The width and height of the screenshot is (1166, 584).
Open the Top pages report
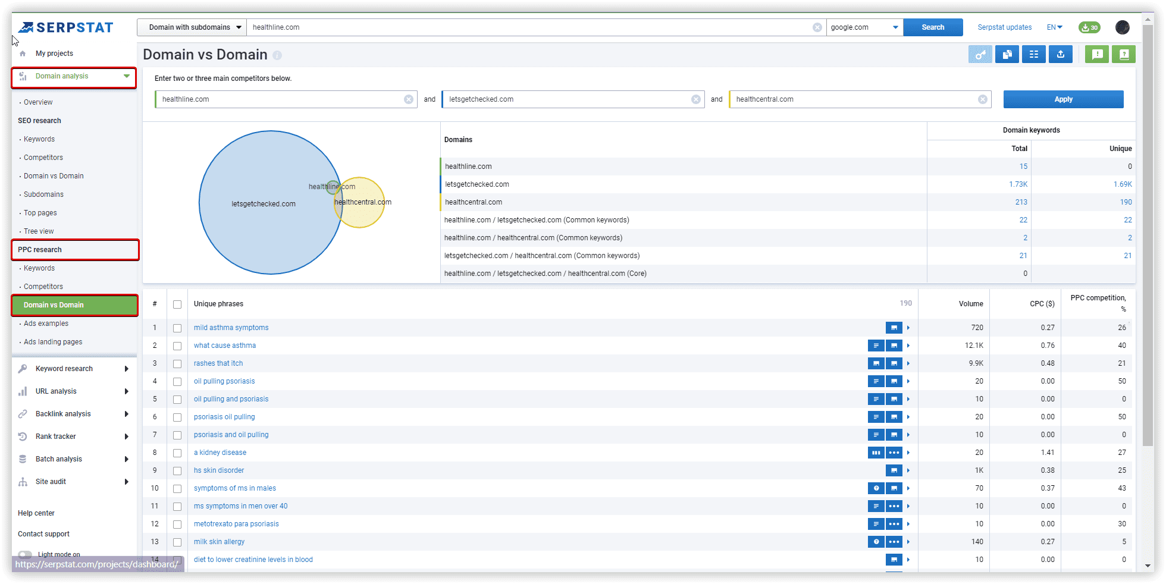coord(40,213)
